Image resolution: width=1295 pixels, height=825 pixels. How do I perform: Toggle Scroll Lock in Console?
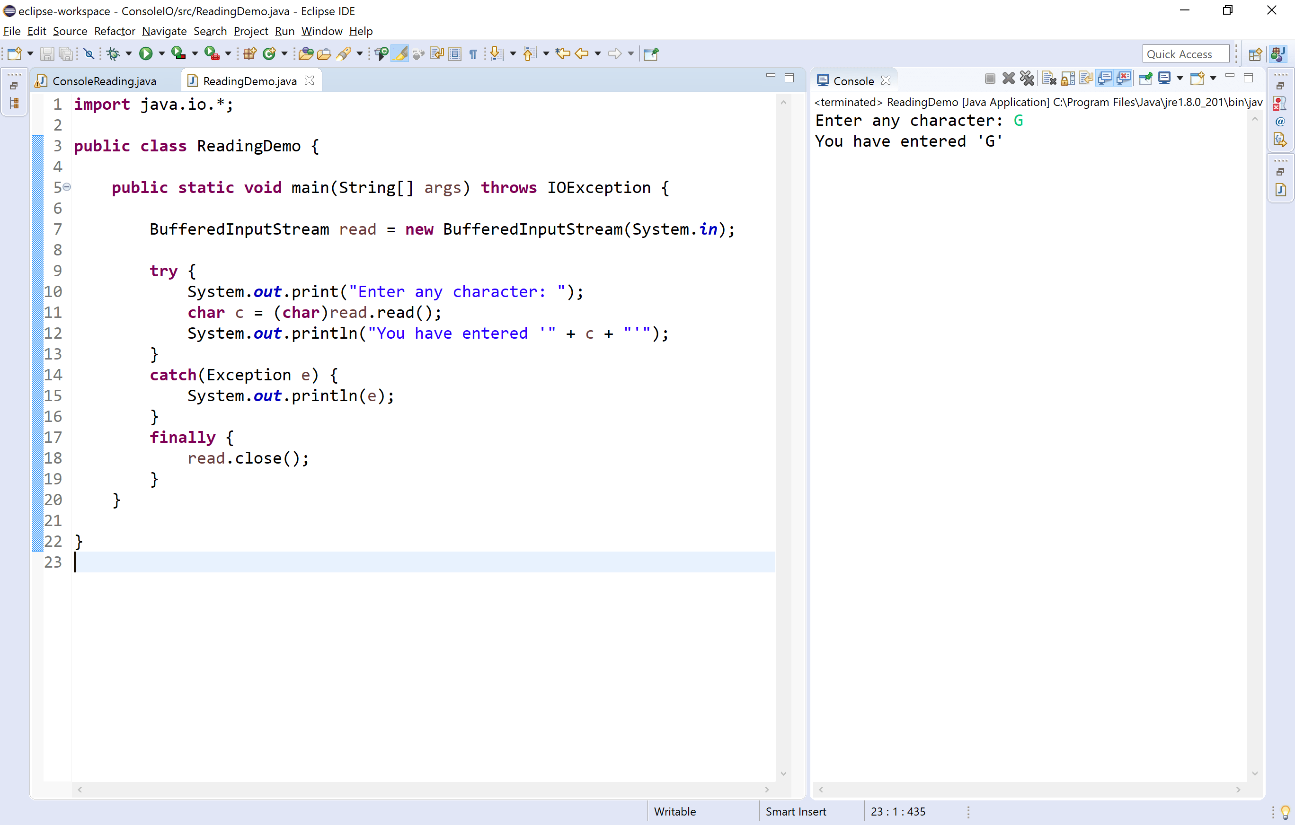click(x=1067, y=79)
